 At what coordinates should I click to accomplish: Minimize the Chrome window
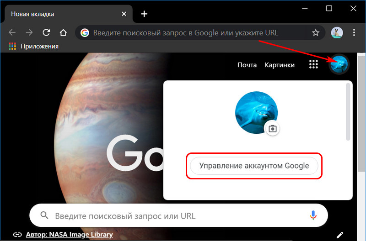click(305, 9)
